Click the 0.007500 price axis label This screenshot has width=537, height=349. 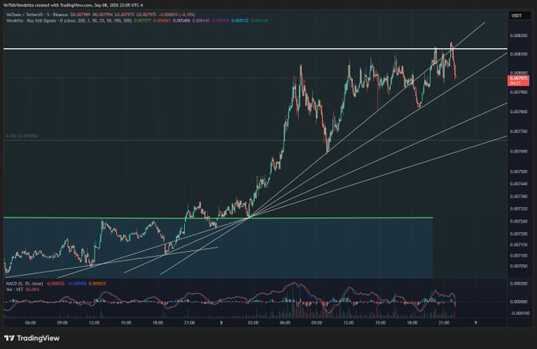518,171
